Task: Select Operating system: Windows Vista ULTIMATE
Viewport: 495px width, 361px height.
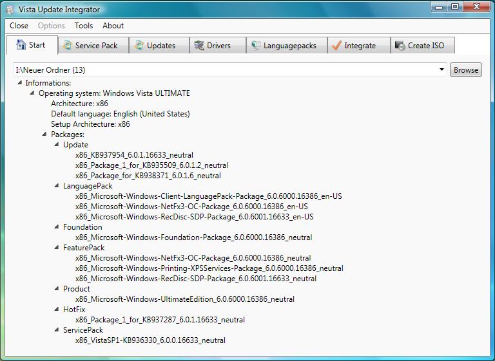Action: coord(114,93)
